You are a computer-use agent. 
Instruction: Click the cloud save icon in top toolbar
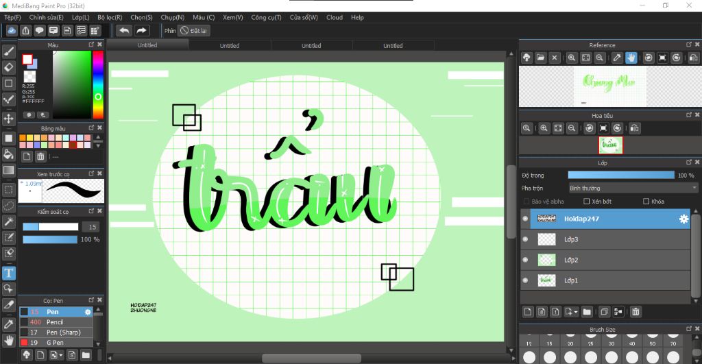[12, 30]
